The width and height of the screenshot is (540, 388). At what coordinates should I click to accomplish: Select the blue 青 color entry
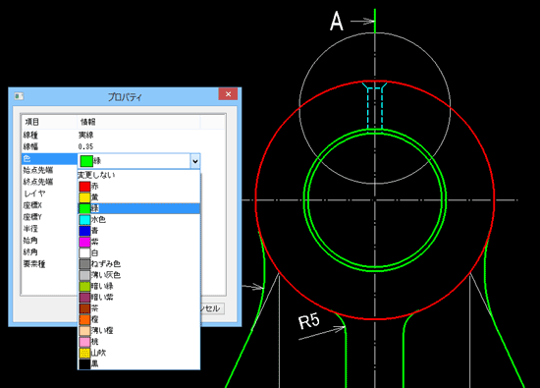coord(138,231)
